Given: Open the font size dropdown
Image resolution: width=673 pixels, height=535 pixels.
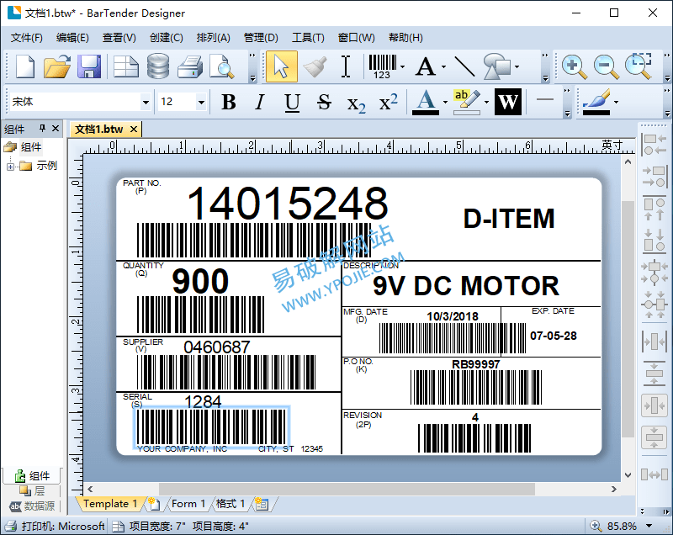Looking at the screenshot, I should click(201, 102).
